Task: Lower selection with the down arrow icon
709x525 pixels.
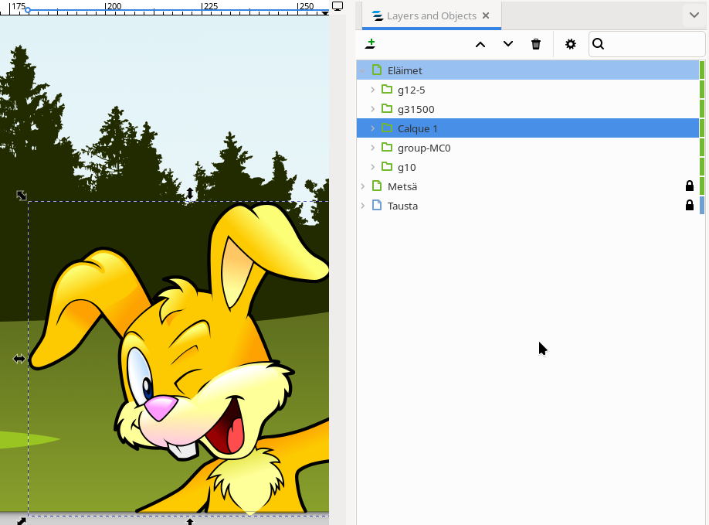Action: (507, 44)
